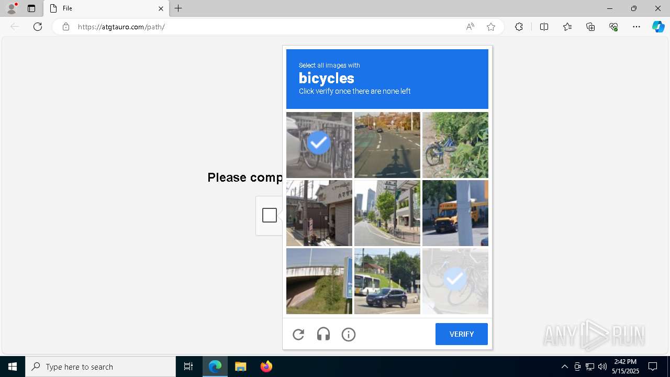The image size is (670, 377).
Task: Open Browser essentials icon
Action: point(613,27)
